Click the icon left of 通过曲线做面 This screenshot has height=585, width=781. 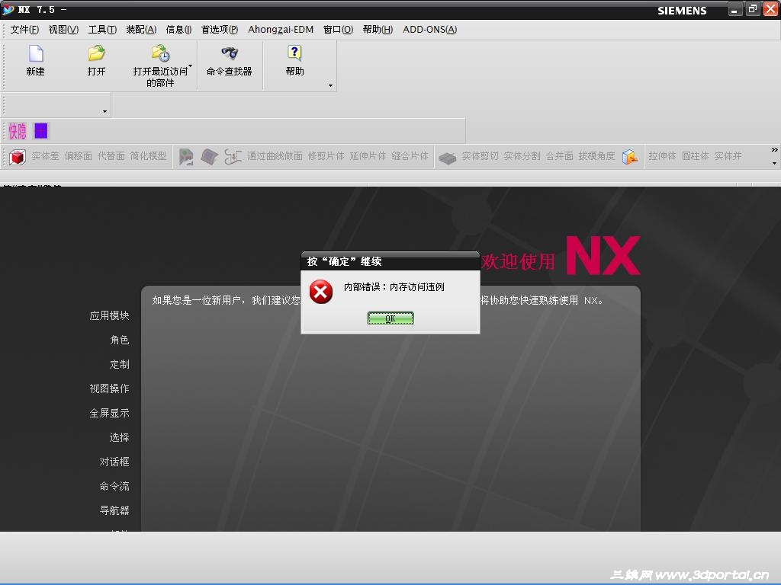point(233,157)
